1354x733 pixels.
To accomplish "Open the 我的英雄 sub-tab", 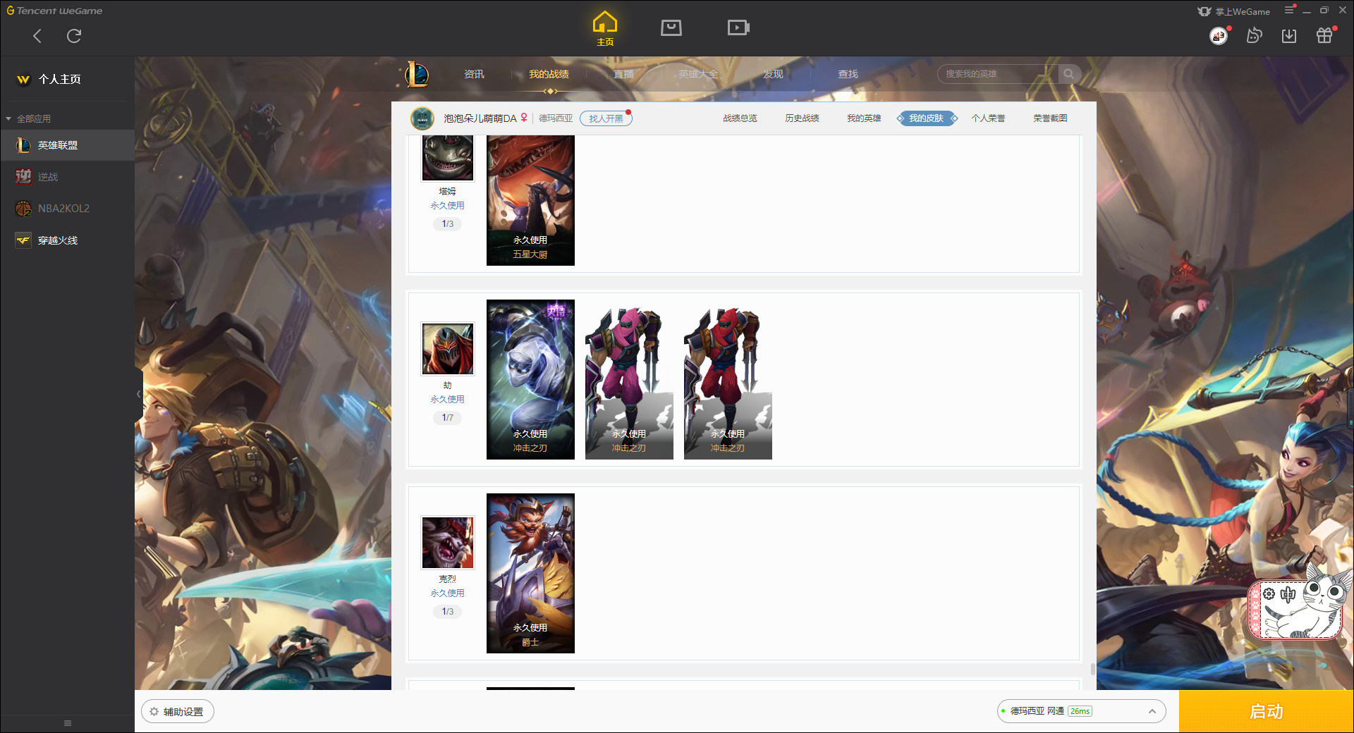I will click(x=864, y=118).
